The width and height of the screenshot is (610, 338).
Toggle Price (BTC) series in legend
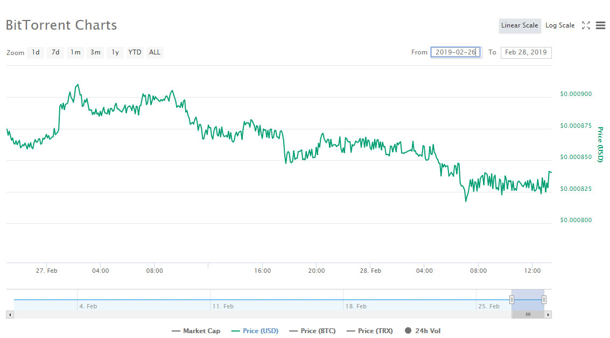[312, 331]
